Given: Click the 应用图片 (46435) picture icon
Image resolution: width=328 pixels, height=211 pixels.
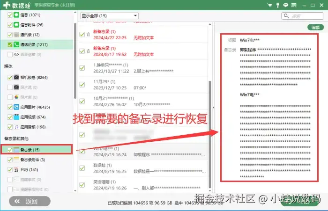Looking at the screenshot, I should click(x=16, y=107).
